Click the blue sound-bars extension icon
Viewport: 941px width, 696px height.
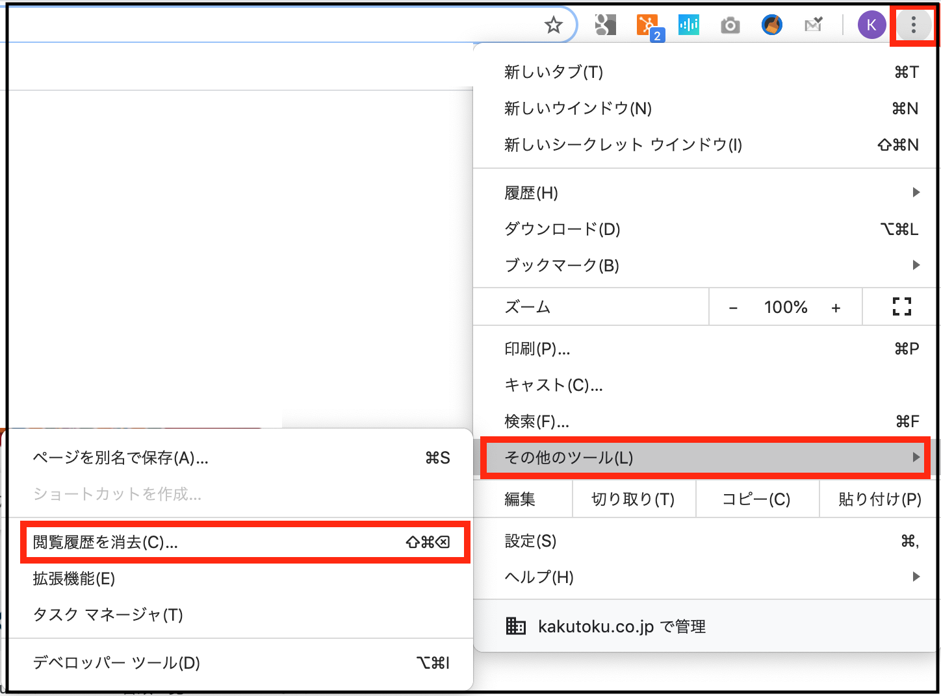(x=689, y=25)
